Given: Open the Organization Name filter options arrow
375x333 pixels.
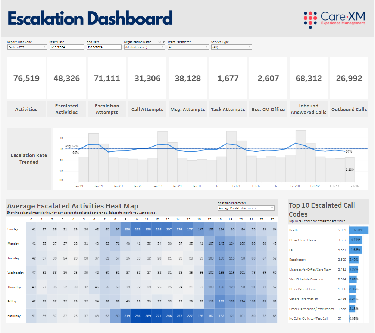Looking at the screenshot, I should click(x=163, y=42).
